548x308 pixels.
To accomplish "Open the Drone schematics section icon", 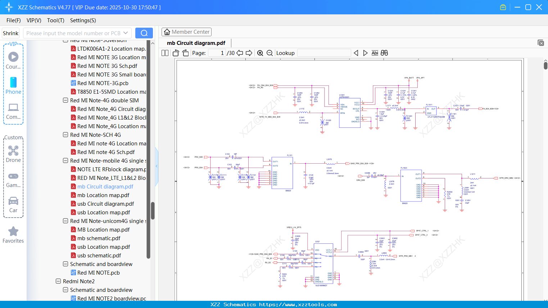I will point(13,151).
